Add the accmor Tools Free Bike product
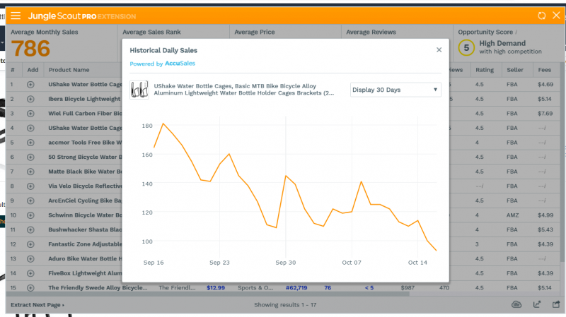This screenshot has height=317, width=566. click(30, 143)
